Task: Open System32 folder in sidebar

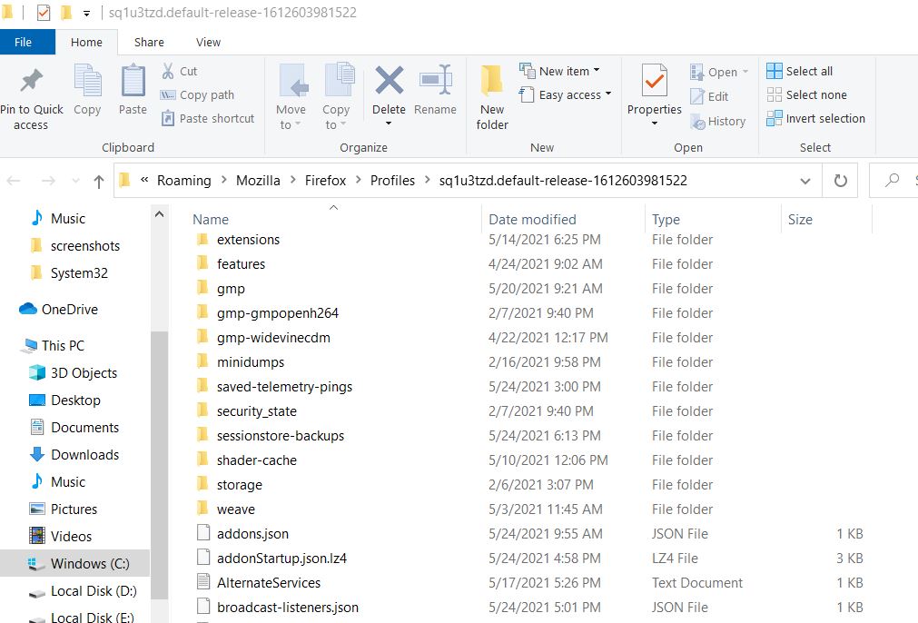Action: pos(69,273)
